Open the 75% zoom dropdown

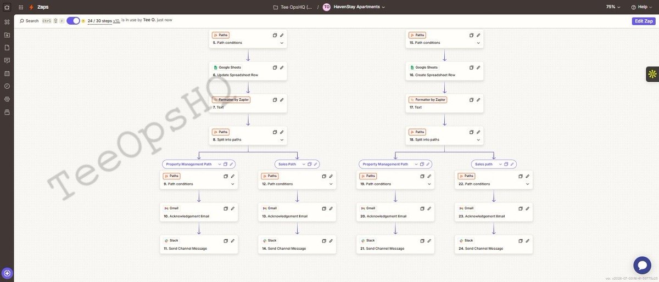coord(613,7)
